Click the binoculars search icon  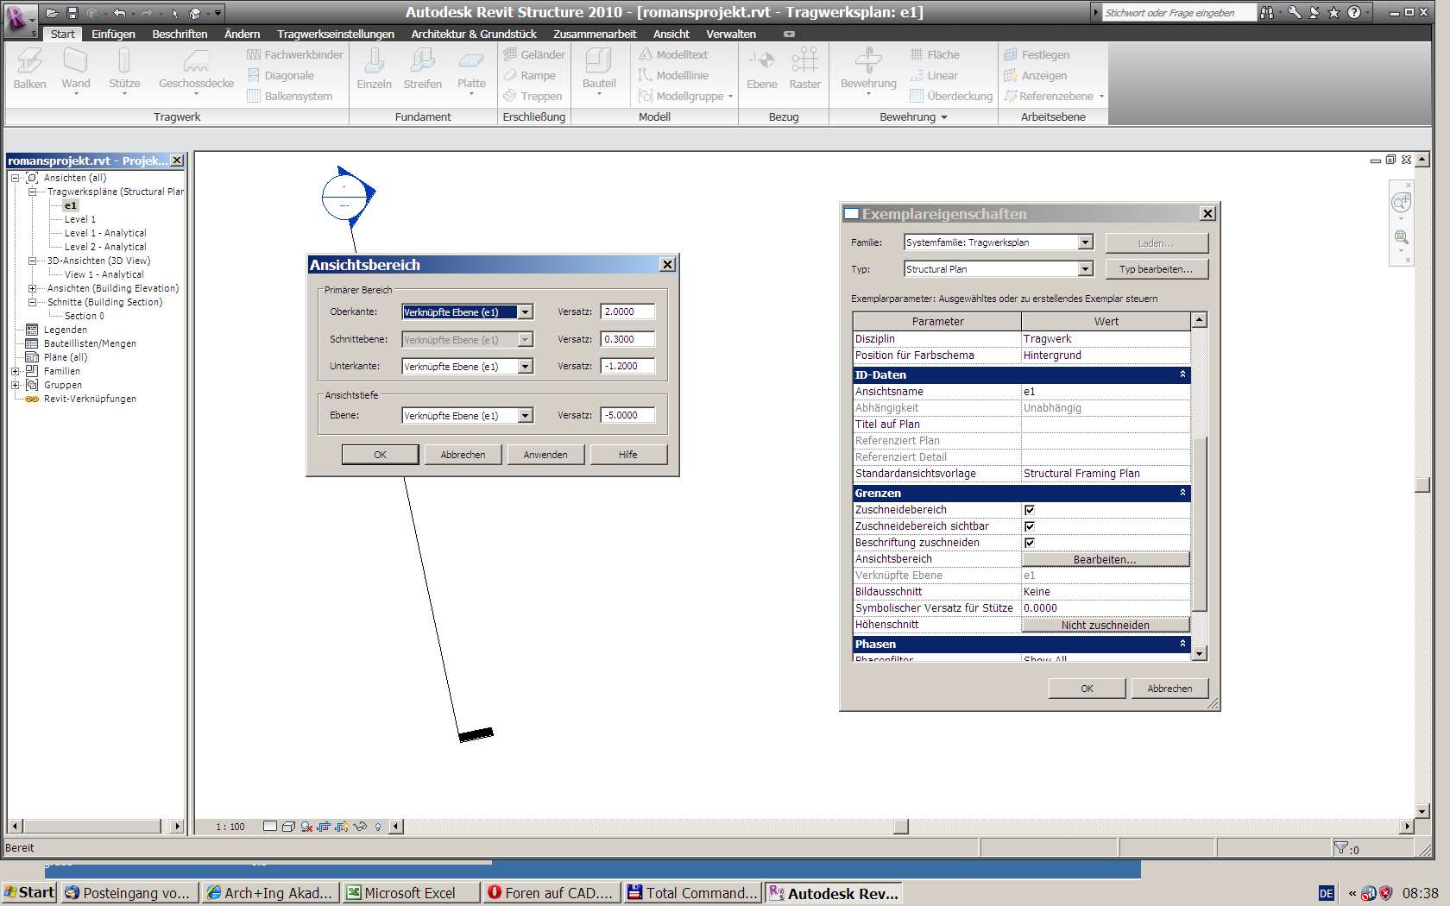[x=1266, y=12]
